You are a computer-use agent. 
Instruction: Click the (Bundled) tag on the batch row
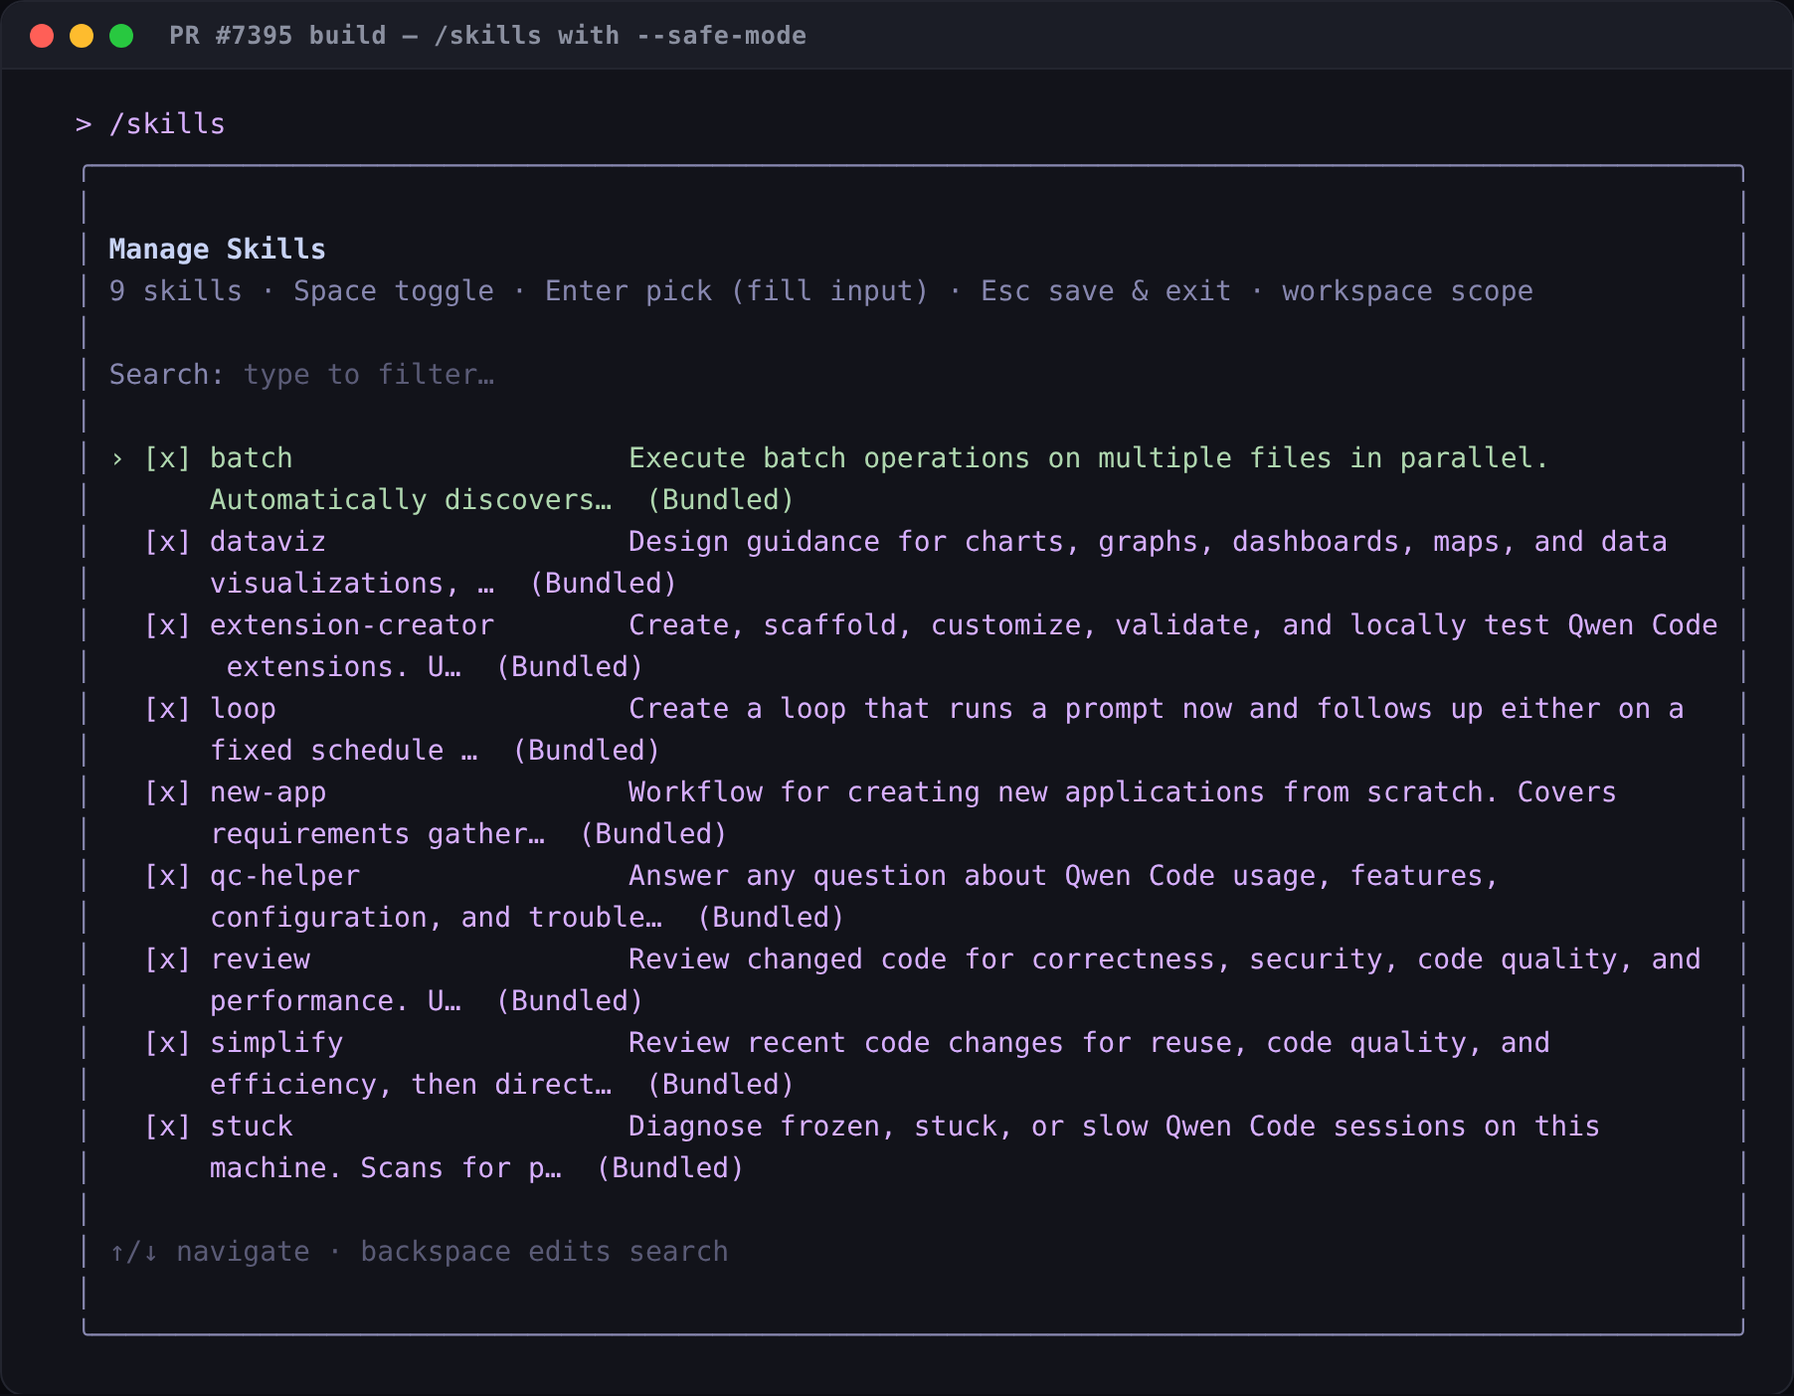click(x=721, y=500)
